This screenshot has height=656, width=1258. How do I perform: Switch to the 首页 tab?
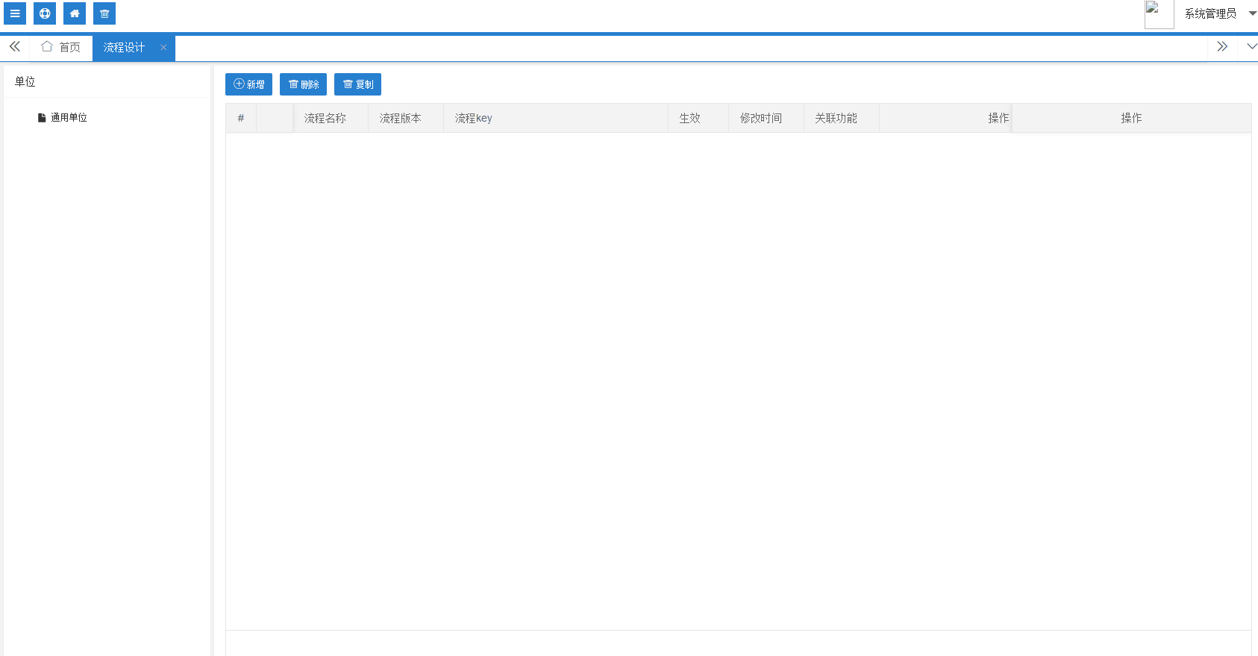point(61,47)
